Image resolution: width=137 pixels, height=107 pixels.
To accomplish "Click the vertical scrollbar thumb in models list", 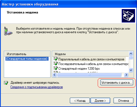I will 131,58.
